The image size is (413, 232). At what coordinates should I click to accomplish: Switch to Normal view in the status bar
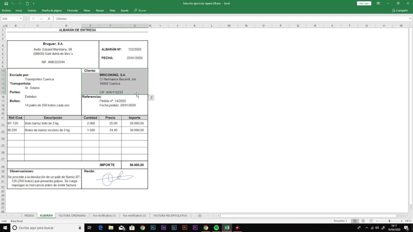click(x=355, y=221)
